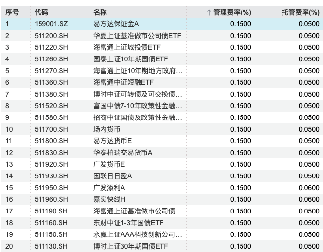Select code 511200.SH
Screen dimensions: 323x252
click(51, 36)
